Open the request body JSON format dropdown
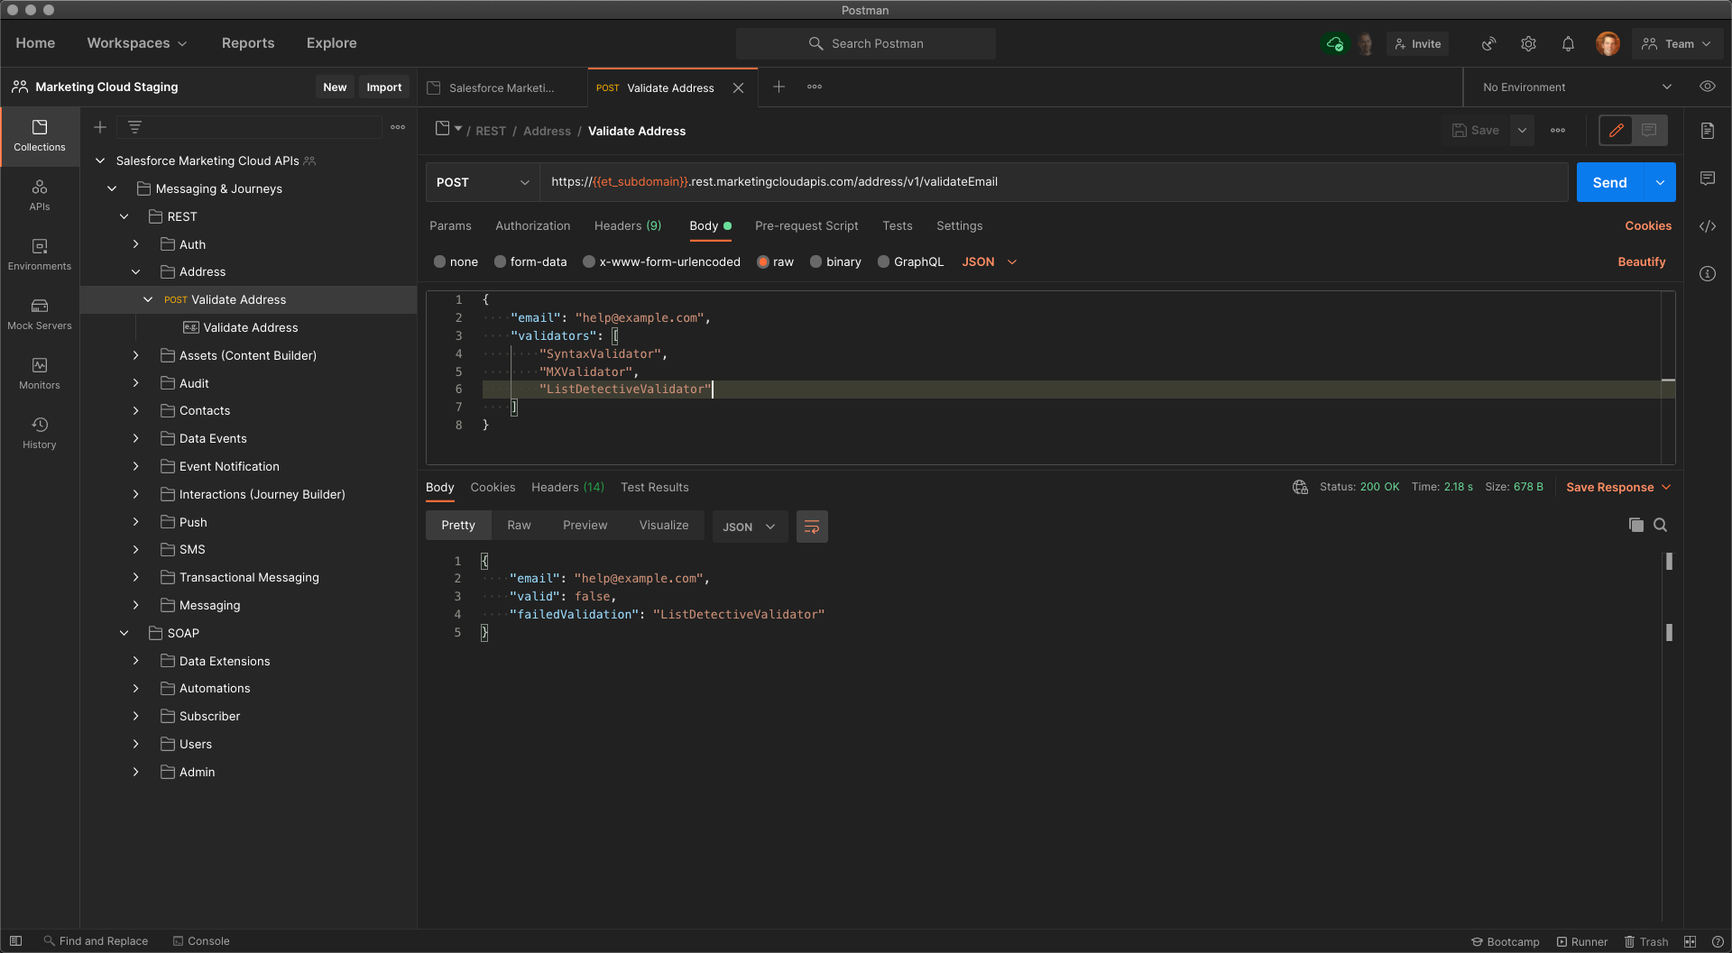 click(990, 261)
